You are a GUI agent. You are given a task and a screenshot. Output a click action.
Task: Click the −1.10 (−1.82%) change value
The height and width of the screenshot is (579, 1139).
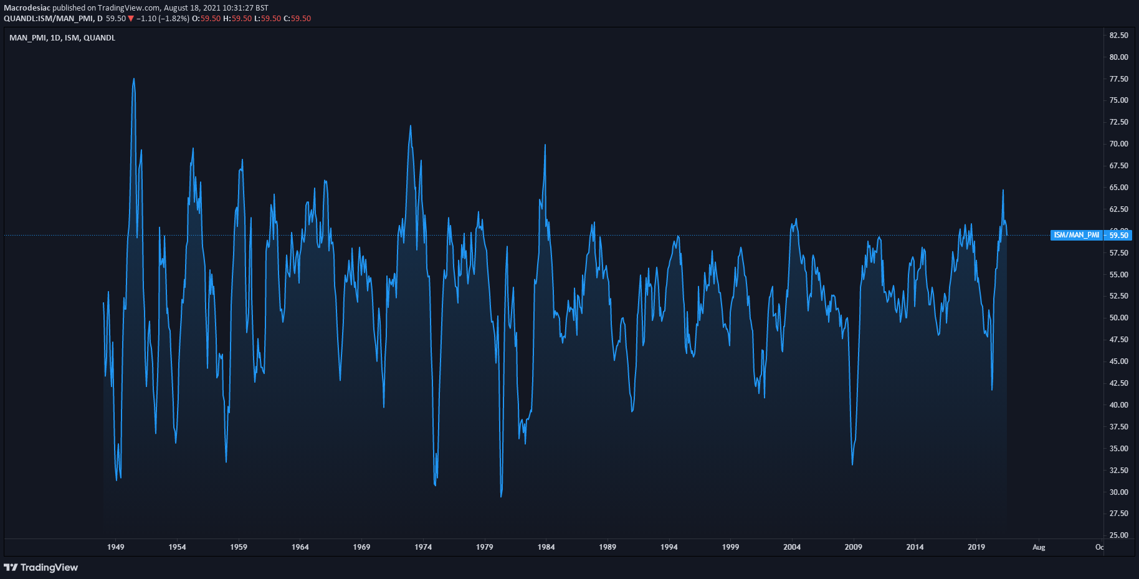(163, 19)
